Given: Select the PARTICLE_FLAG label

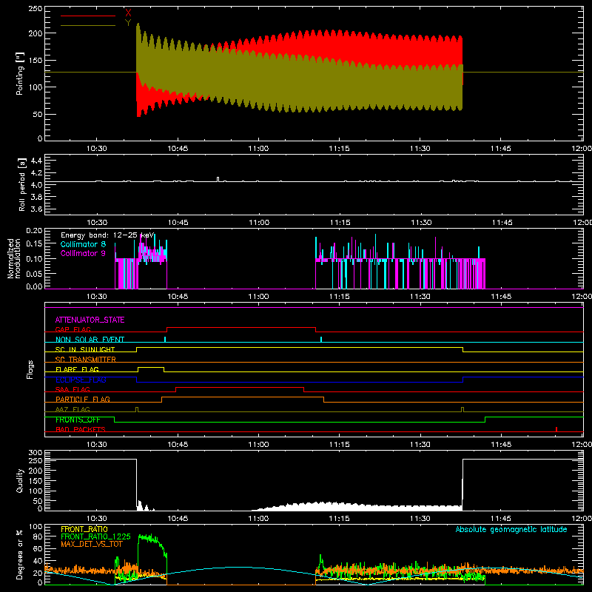Looking at the screenshot, I should (x=83, y=399).
